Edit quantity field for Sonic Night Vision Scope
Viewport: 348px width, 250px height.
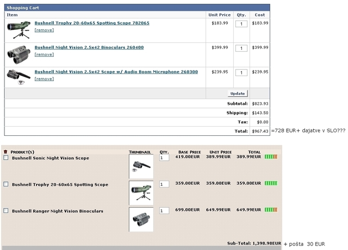point(164,158)
